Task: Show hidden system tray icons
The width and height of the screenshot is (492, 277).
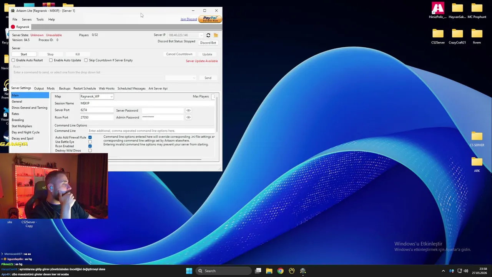Action: tap(443, 271)
